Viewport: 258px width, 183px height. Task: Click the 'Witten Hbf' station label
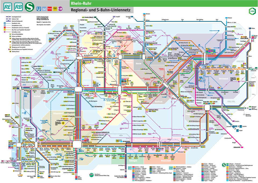point(184,96)
